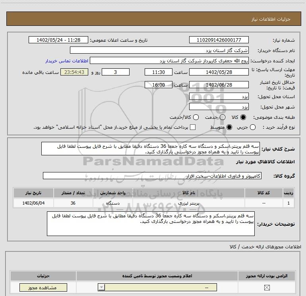Open buyer contact information link

pos(67,61)
